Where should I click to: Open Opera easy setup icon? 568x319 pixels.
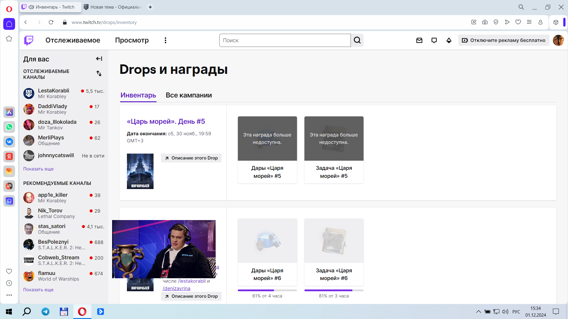pyautogui.click(x=529, y=22)
